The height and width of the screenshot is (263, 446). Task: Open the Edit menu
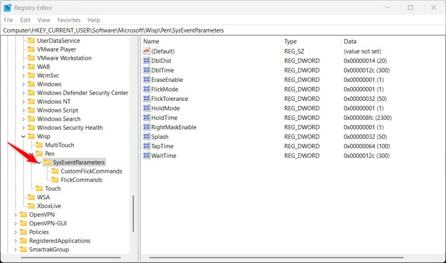[25, 20]
